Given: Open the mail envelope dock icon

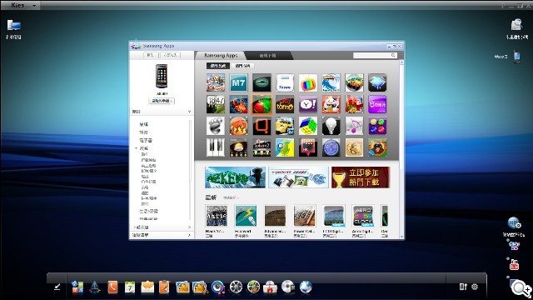Looking at the screenshot, I should coord(147,287).
